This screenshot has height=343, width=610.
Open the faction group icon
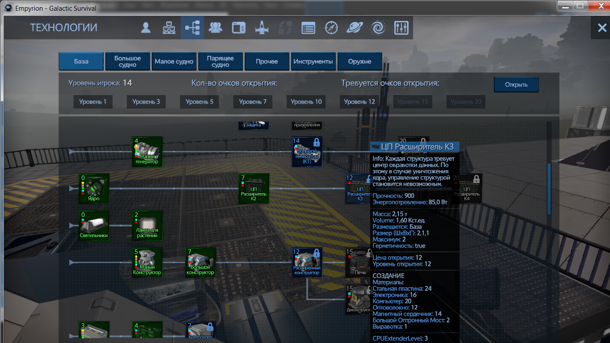[216, 28]
